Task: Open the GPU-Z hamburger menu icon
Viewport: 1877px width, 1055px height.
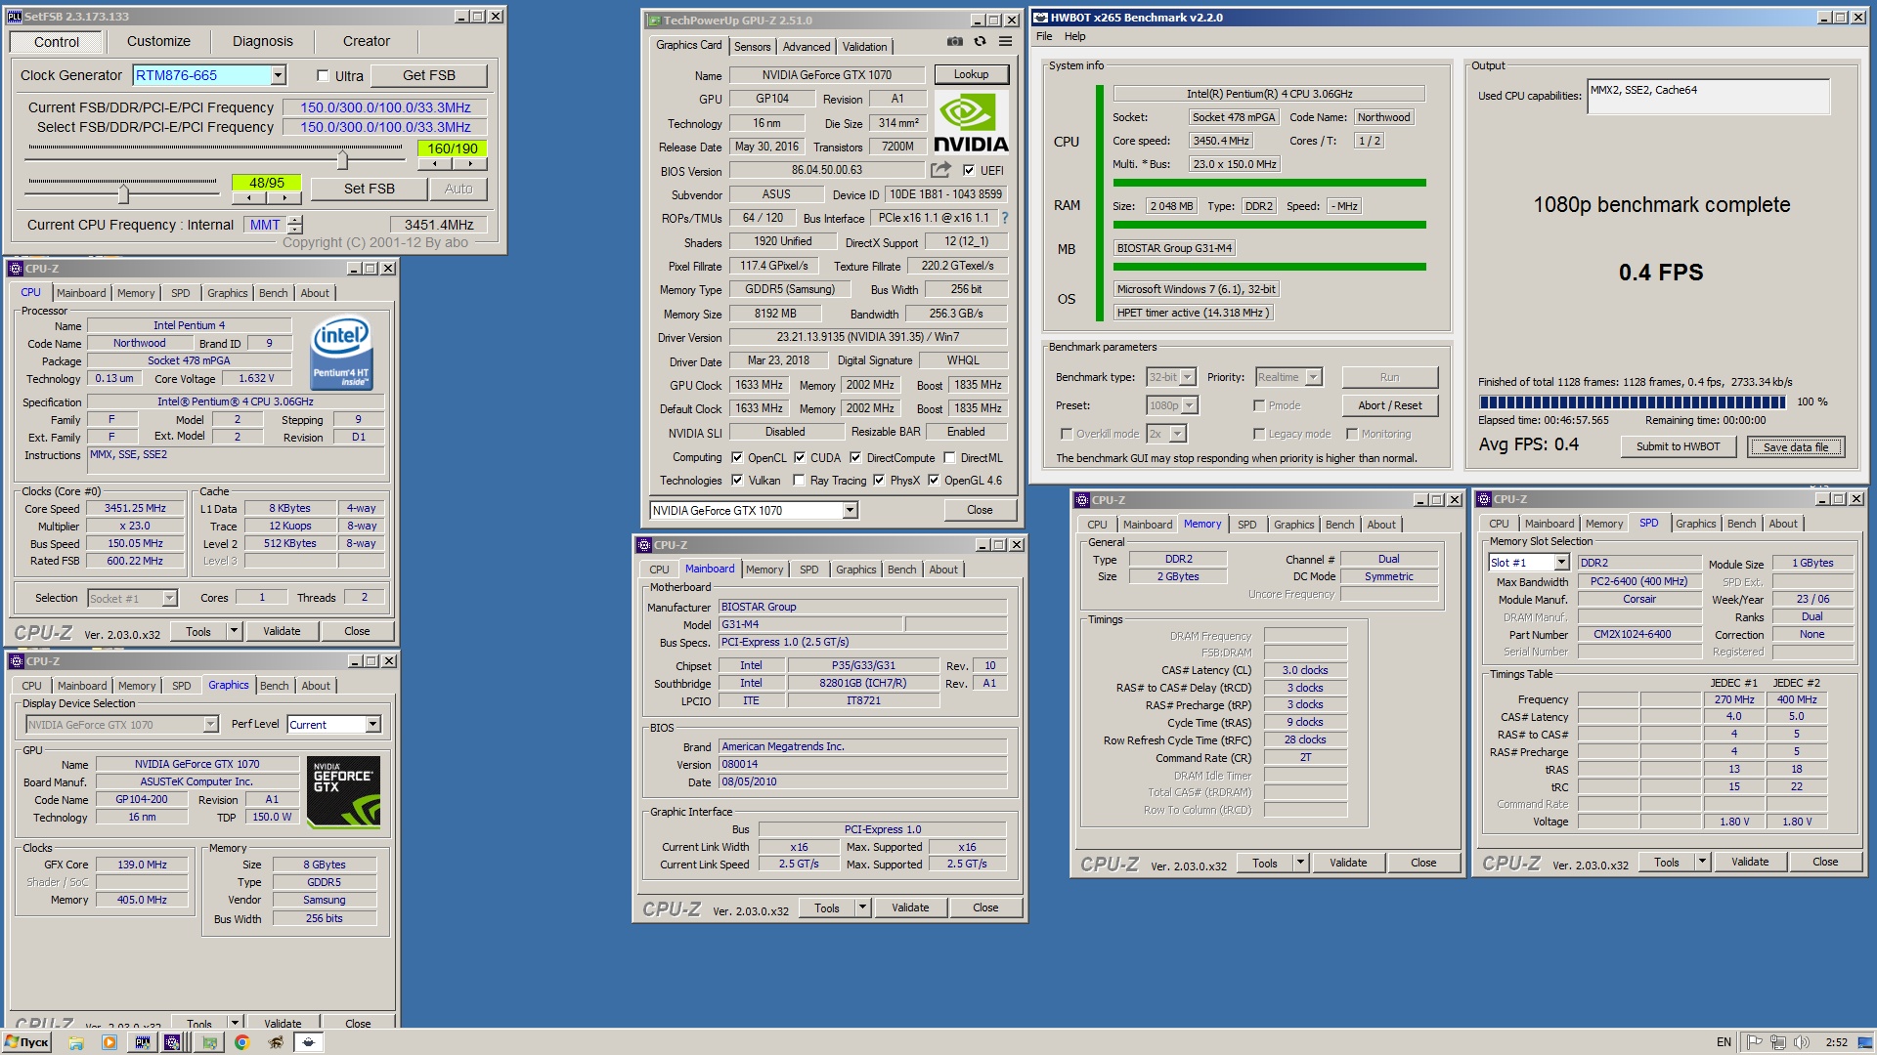Action: pos(1005,41)
